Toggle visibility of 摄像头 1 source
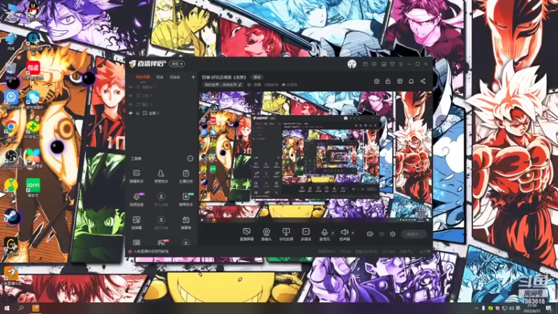 pyautogui.click(x=130, y=87)
